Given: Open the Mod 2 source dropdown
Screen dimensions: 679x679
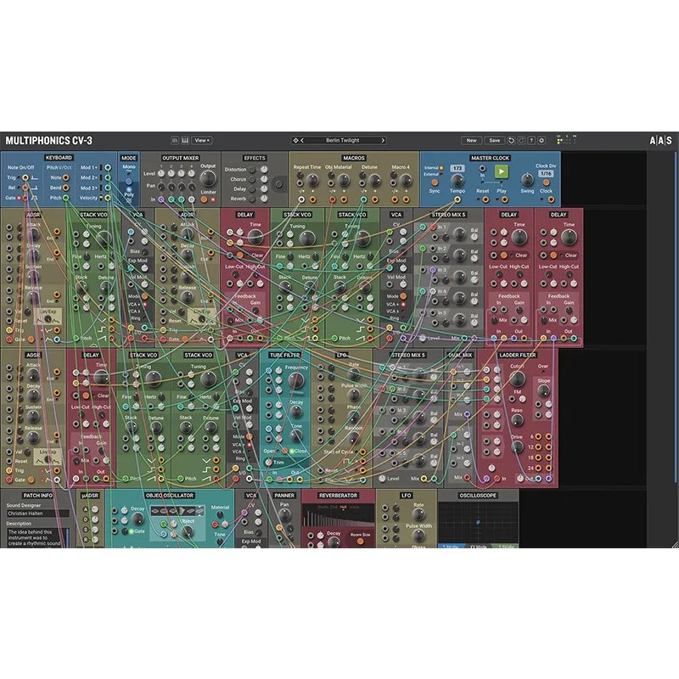Looking at the screenshot, I should click(x=89, y=177).
